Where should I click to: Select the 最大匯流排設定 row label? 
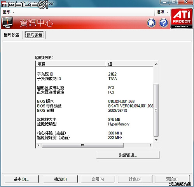tap(51, 92)
